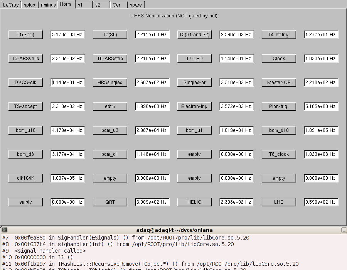This screenshot has width=347, height=270.
Task: Select the Norm tab
Action: [x=66, y=4]
